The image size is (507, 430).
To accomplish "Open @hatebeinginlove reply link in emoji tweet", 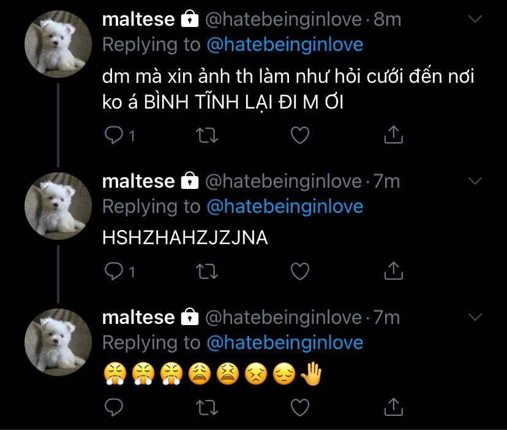I will 285,342.
